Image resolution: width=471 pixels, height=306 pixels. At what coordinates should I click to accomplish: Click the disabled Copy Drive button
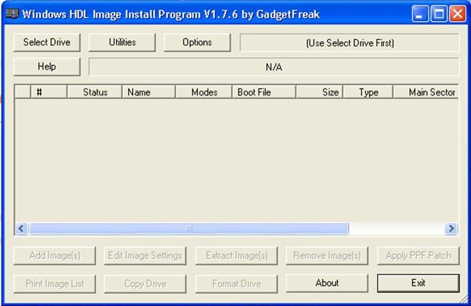(x=145, y=284)
